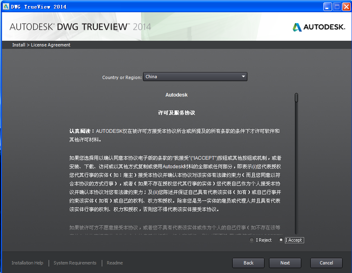Click the Back button
This screenshot has width=352, height=273.
click(248, 263)
